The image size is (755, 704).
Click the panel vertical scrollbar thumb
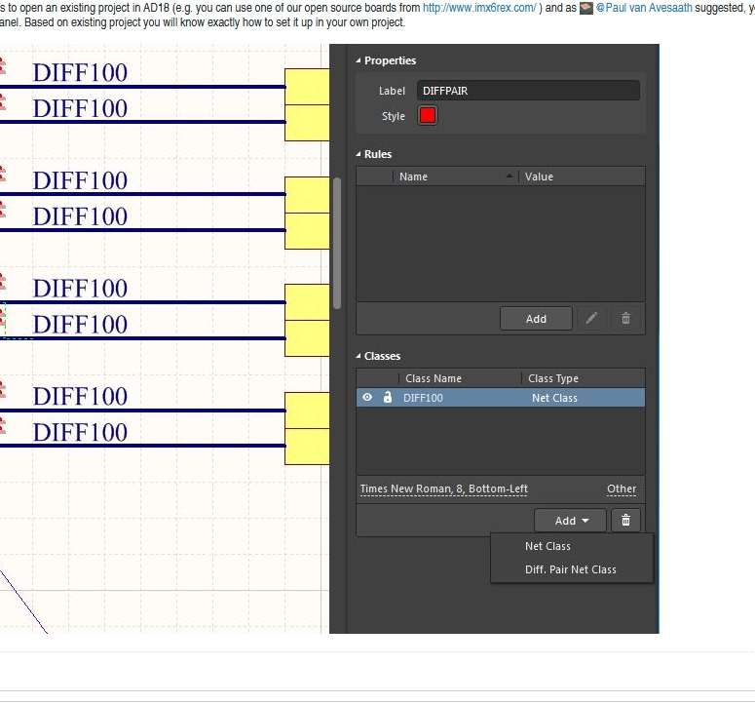click(337, 244)
